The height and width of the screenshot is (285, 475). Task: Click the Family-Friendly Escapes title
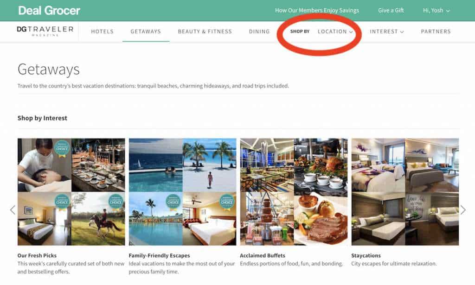[159, 255]
